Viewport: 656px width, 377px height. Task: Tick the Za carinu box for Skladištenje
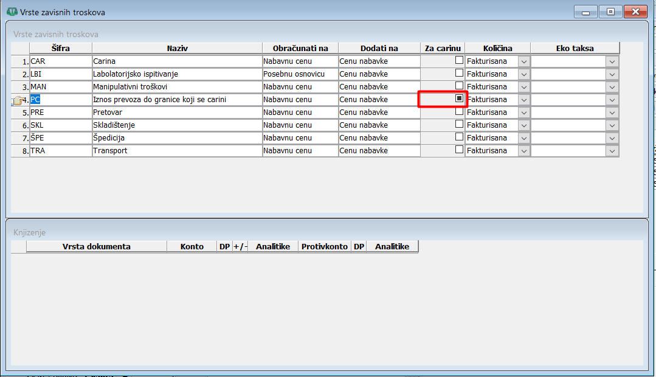(459, 124)
